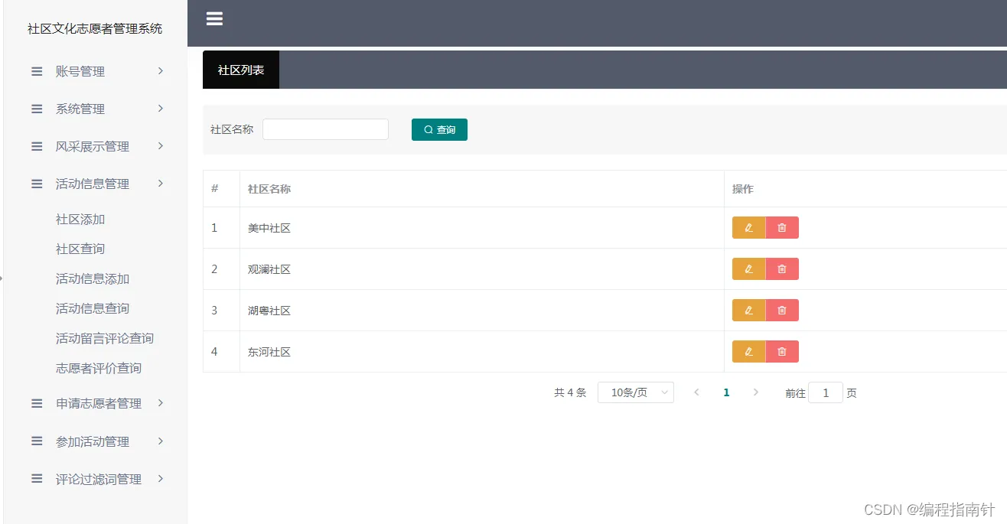Viewport: 1007px width, 524px height.
Task: Open the 10条/页 page size dropdown
Action: coord(636,392)
